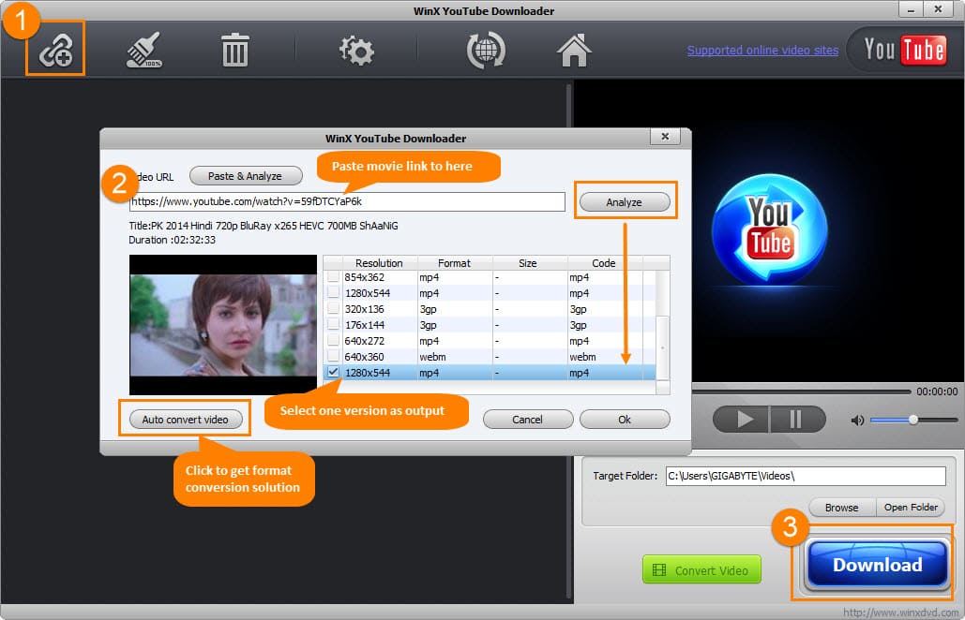Click the video playback progress bar

tap(801, 391)
